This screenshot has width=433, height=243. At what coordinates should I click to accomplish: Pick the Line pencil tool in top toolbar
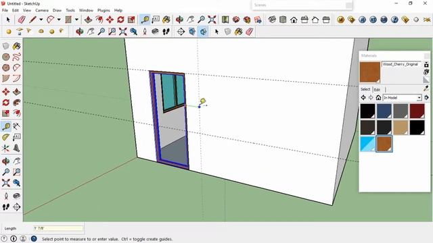(x=33, y=20)
